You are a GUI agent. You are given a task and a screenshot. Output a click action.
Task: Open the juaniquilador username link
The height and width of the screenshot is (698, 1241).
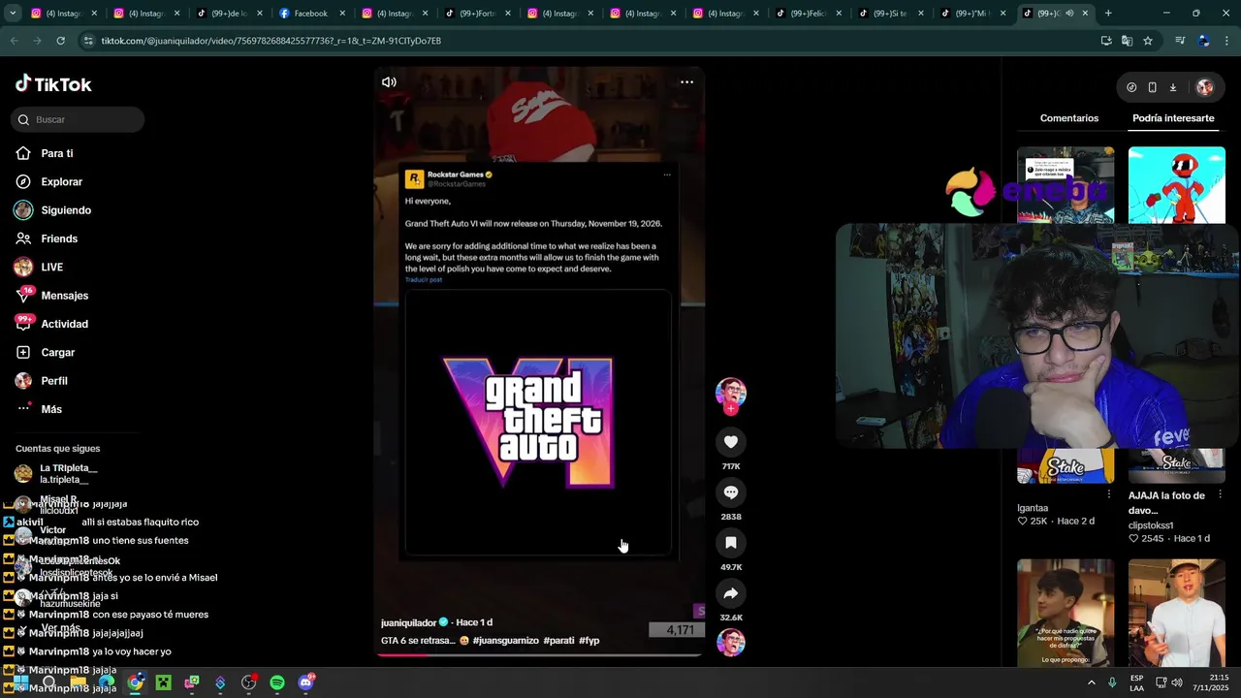tap(410, 622)
